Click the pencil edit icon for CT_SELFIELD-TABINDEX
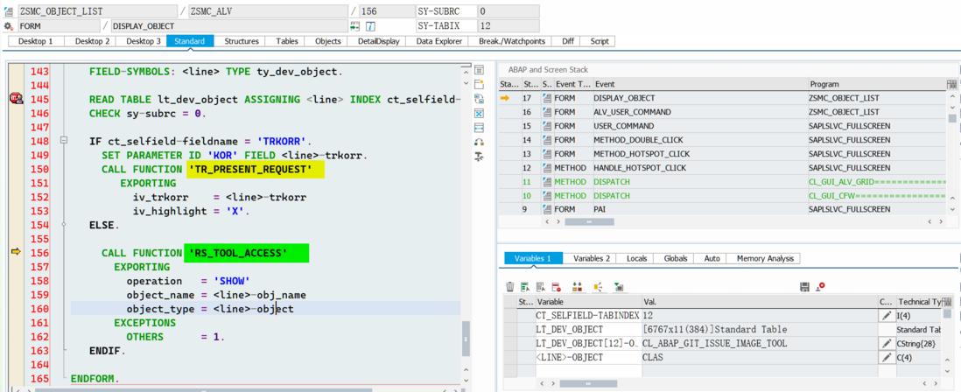Screen dimensions: 961x392 886,315
